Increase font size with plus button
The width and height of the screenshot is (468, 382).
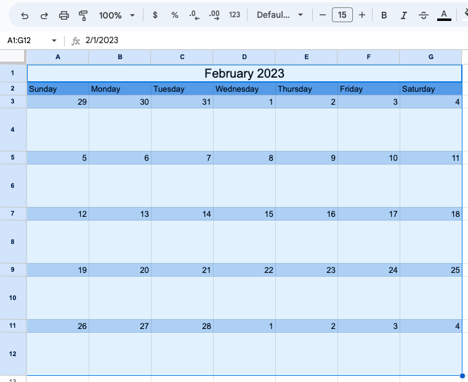click(361, 15)
